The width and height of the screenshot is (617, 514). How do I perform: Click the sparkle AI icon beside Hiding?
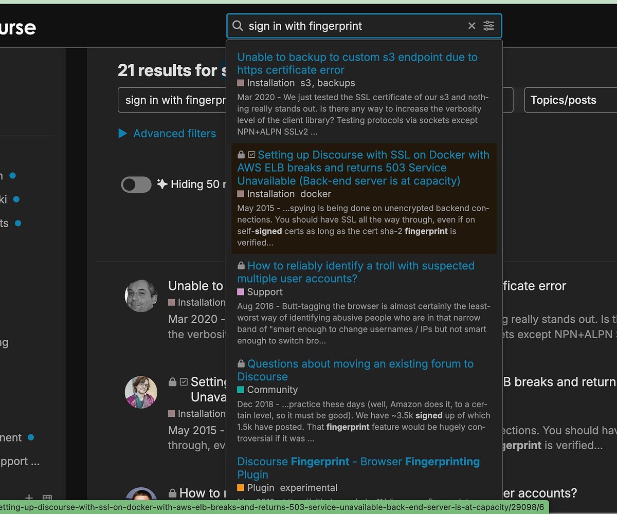point(162,184)
